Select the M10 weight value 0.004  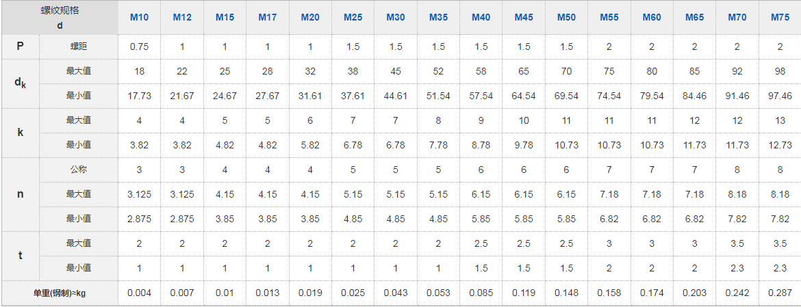tap(139, 293)
